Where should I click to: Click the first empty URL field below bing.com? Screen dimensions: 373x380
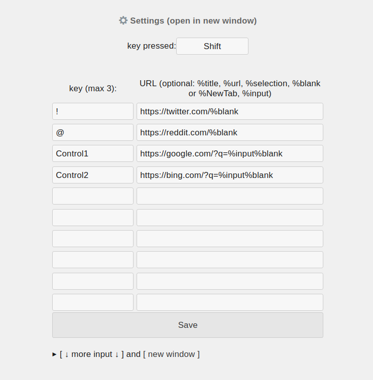tap(229, 196)
